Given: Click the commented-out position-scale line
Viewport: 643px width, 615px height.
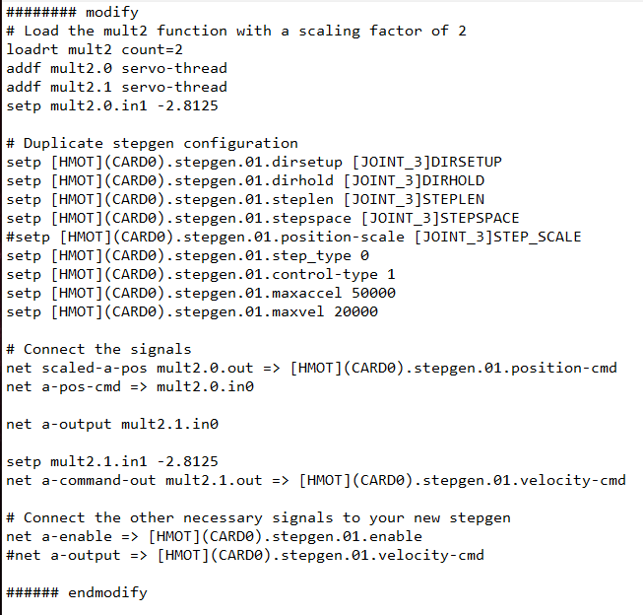Looking at the screenshot, I should coord(293,237).
